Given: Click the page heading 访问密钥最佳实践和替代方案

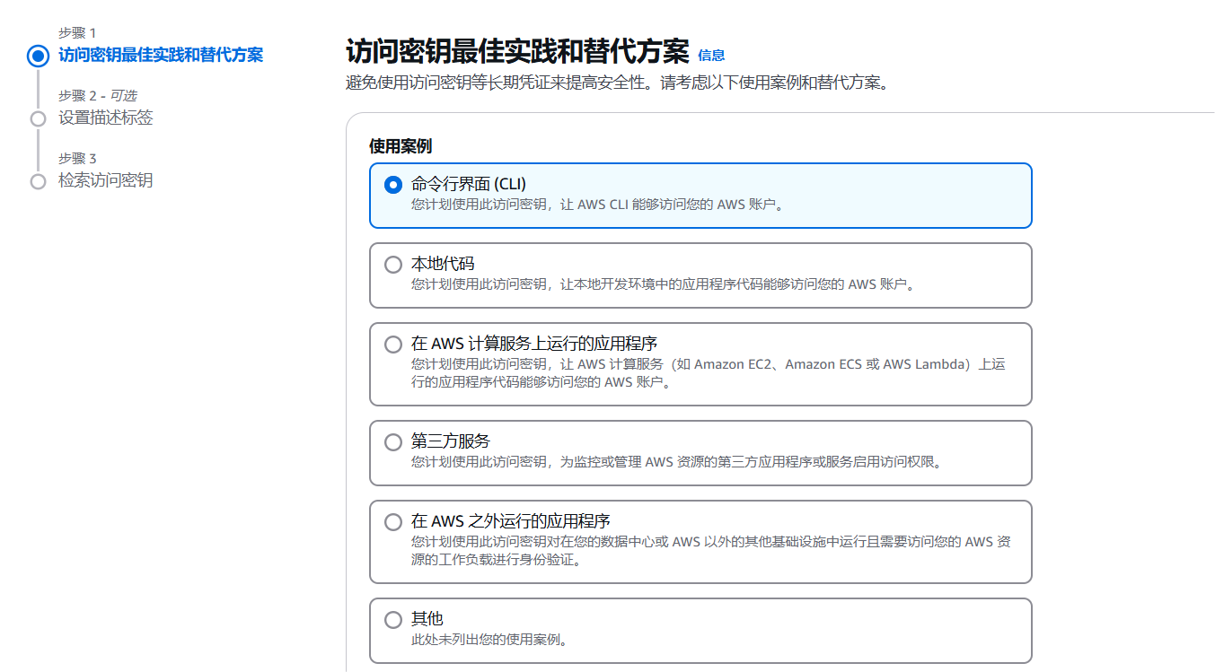Looking at the screenshot, I should coord(517,51).
